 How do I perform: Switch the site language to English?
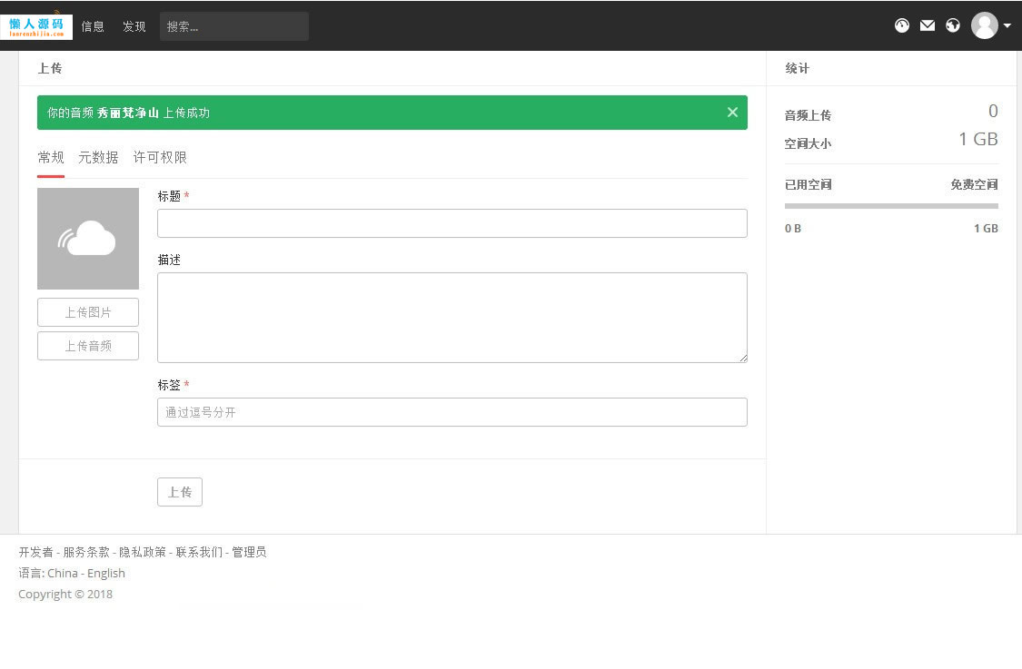(105, 573)
